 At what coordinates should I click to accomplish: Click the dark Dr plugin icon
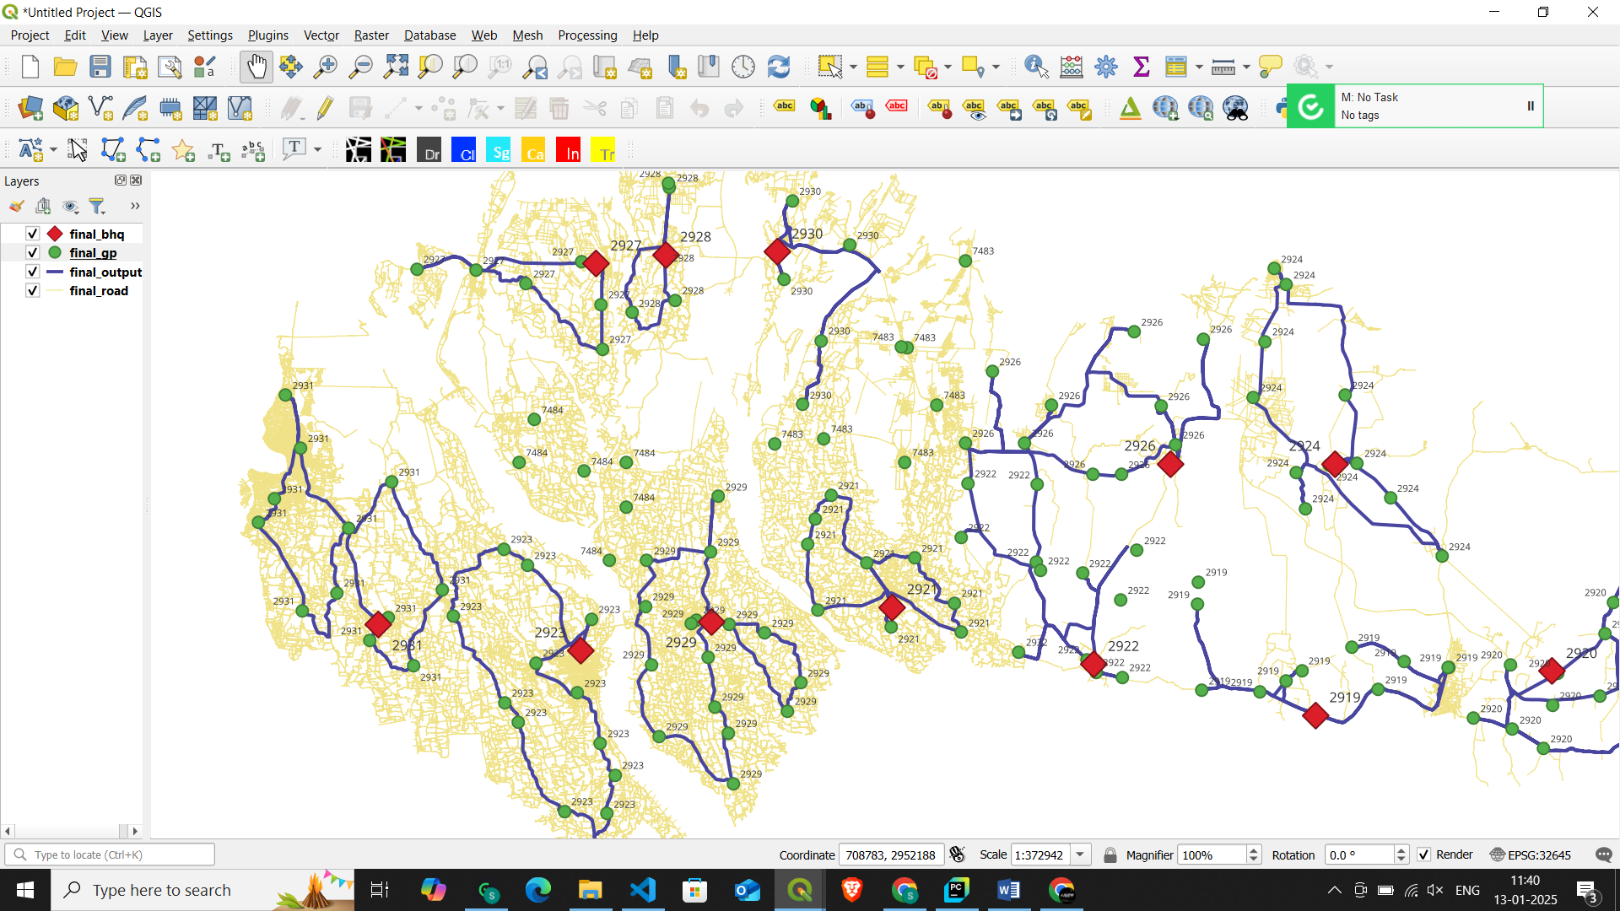429,150
